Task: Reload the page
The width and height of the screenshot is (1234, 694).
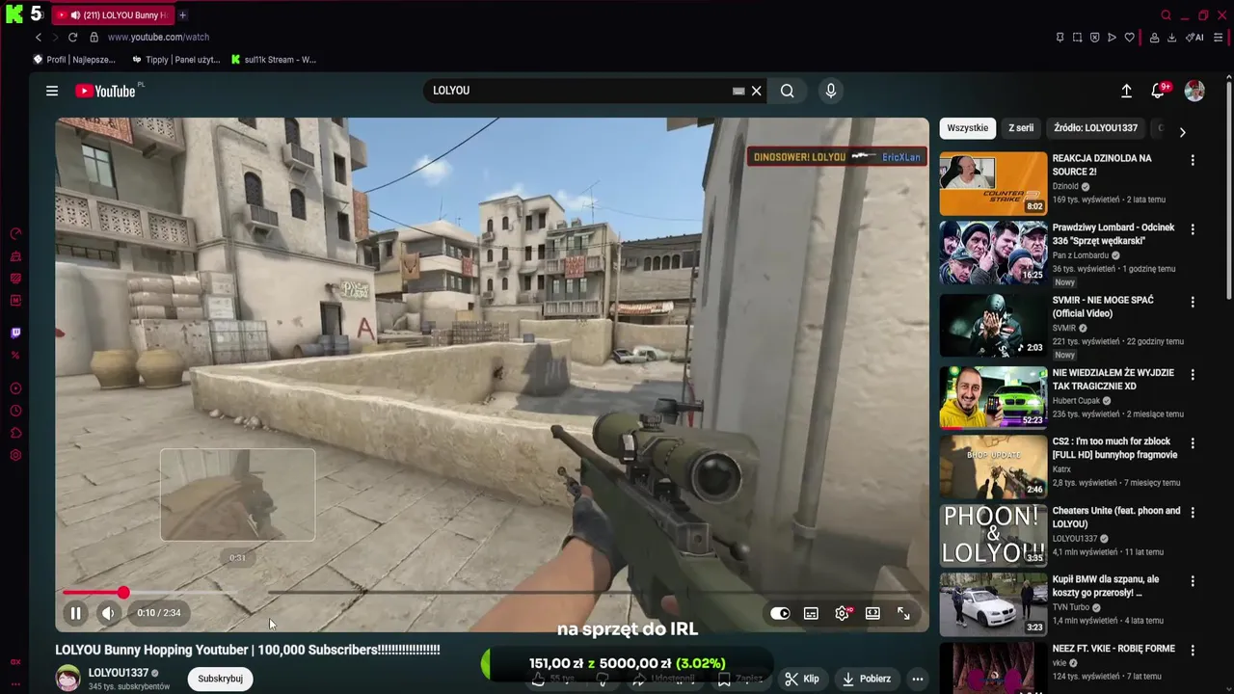Action: 72,37
